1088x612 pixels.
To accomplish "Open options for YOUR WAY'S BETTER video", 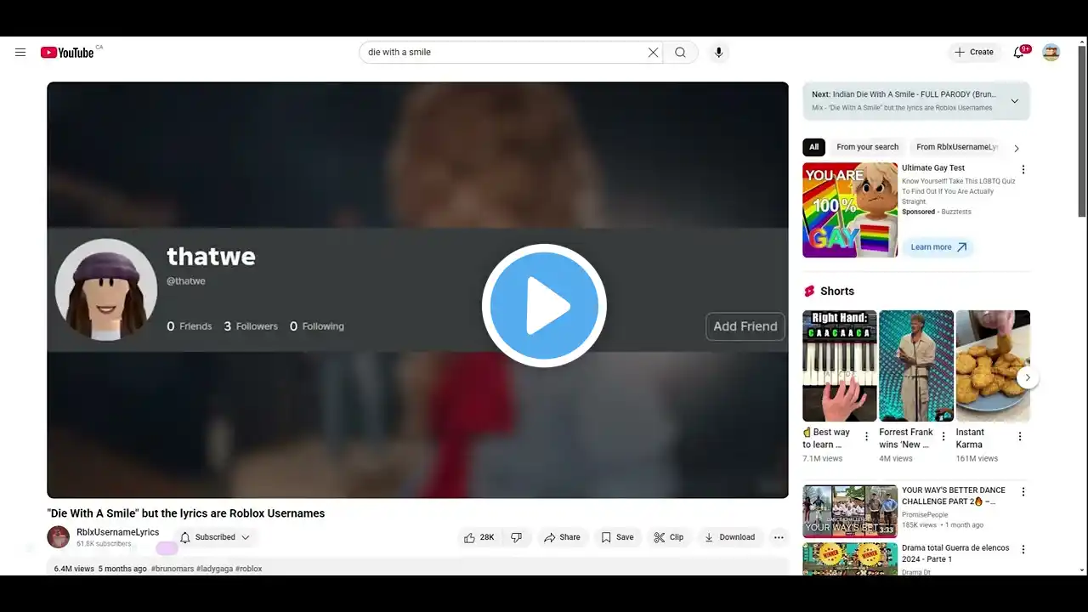I will [x=1023, y=492].
